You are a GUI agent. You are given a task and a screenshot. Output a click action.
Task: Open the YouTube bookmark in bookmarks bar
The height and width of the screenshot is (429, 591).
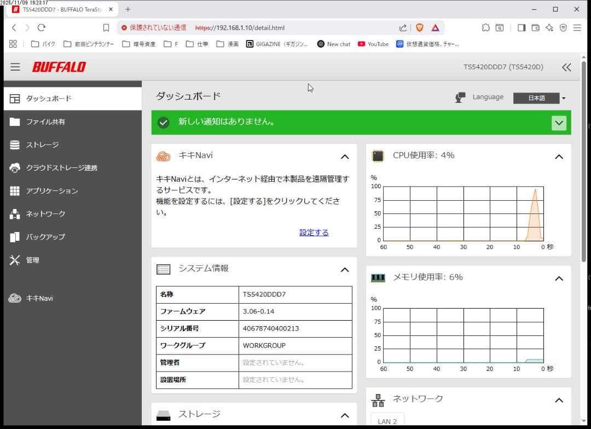(x=373, y=44)
